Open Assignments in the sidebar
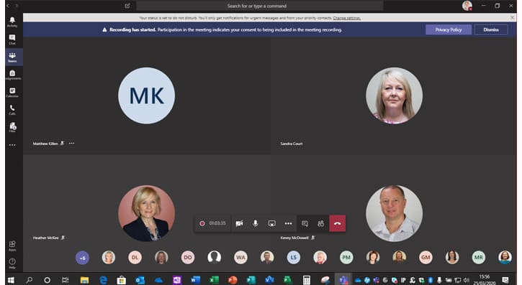The height and width of the screenshot is (285, 522). (x=12, y=75)
